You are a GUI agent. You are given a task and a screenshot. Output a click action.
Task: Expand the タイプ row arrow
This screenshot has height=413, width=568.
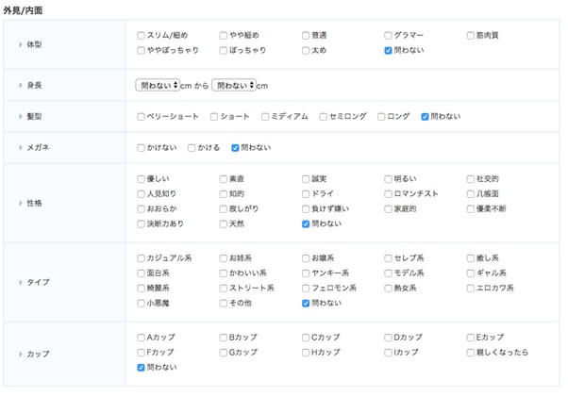point(21,281)
